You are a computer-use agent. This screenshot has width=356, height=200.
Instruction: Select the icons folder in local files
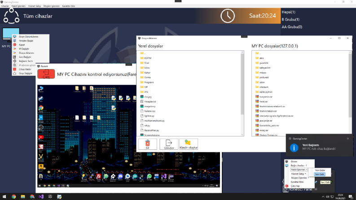pos(147,68)
